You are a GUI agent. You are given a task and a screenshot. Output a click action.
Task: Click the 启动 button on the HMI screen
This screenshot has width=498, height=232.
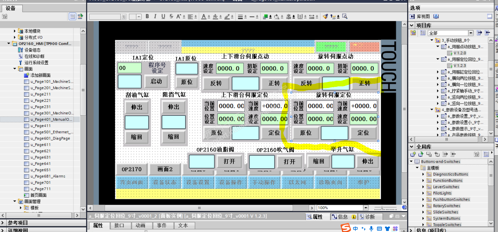click(156, 81)
